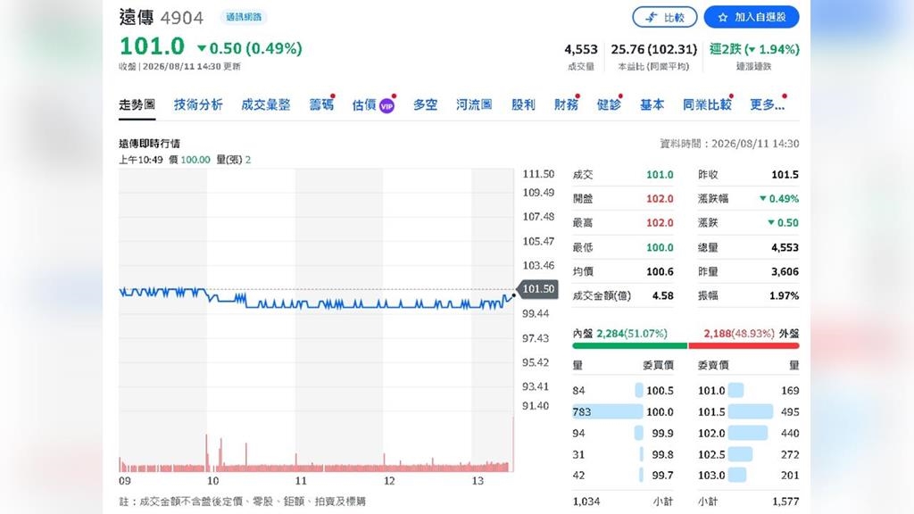Click the red 外盤 ratio bar
Viewport: 914px width, 514px height.
click(x=744, y=345)
